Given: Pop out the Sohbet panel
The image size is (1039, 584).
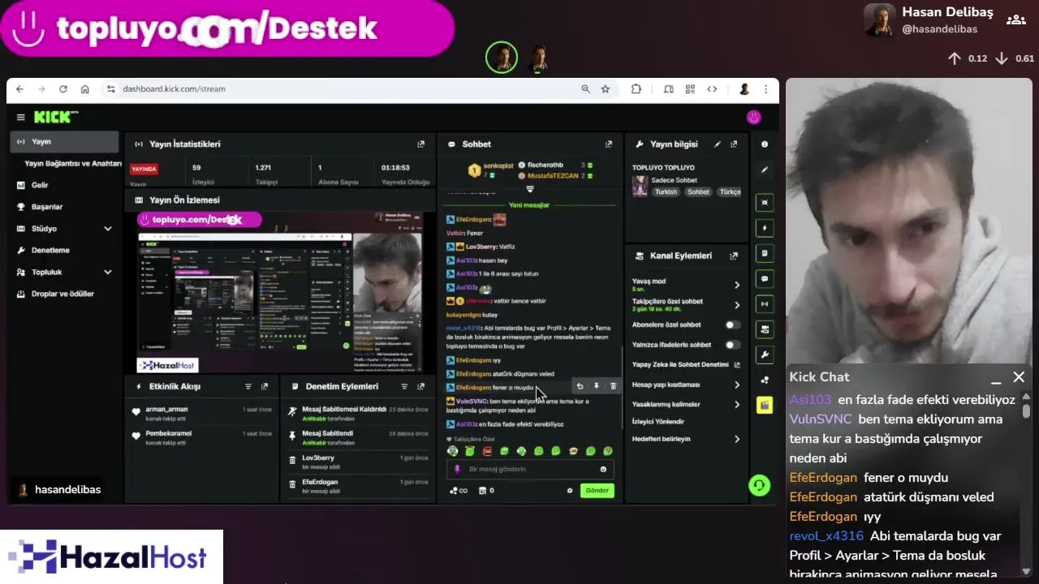Looking at the screenshot, I should [x=609, y=144].
